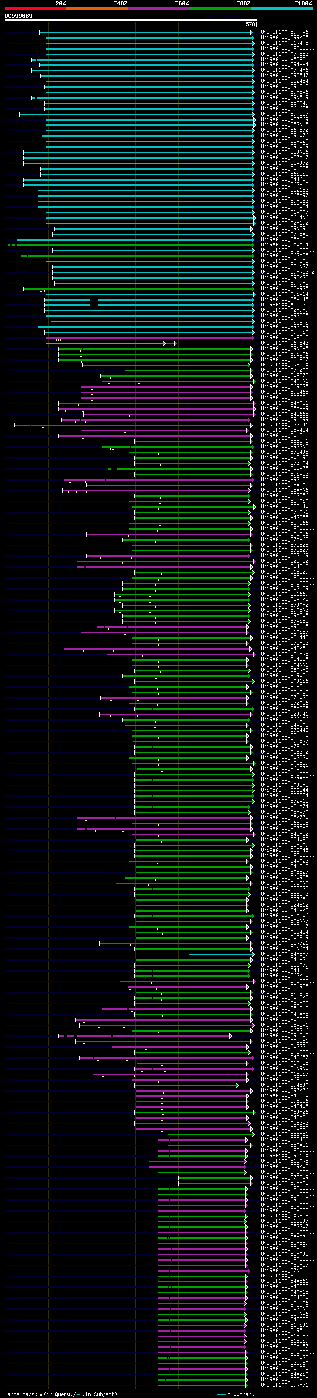This screenshot has width=317, height=1398.
Task: Open hit UniRef100_Q22TJ1
Action: (x=284, y=425)
